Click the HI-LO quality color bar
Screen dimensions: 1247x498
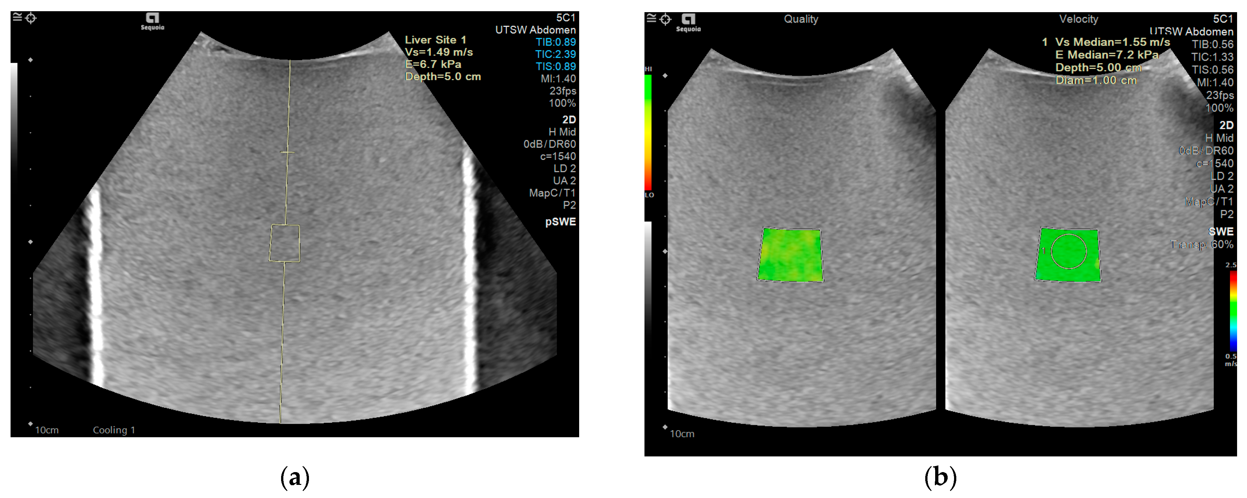[648, 132]
